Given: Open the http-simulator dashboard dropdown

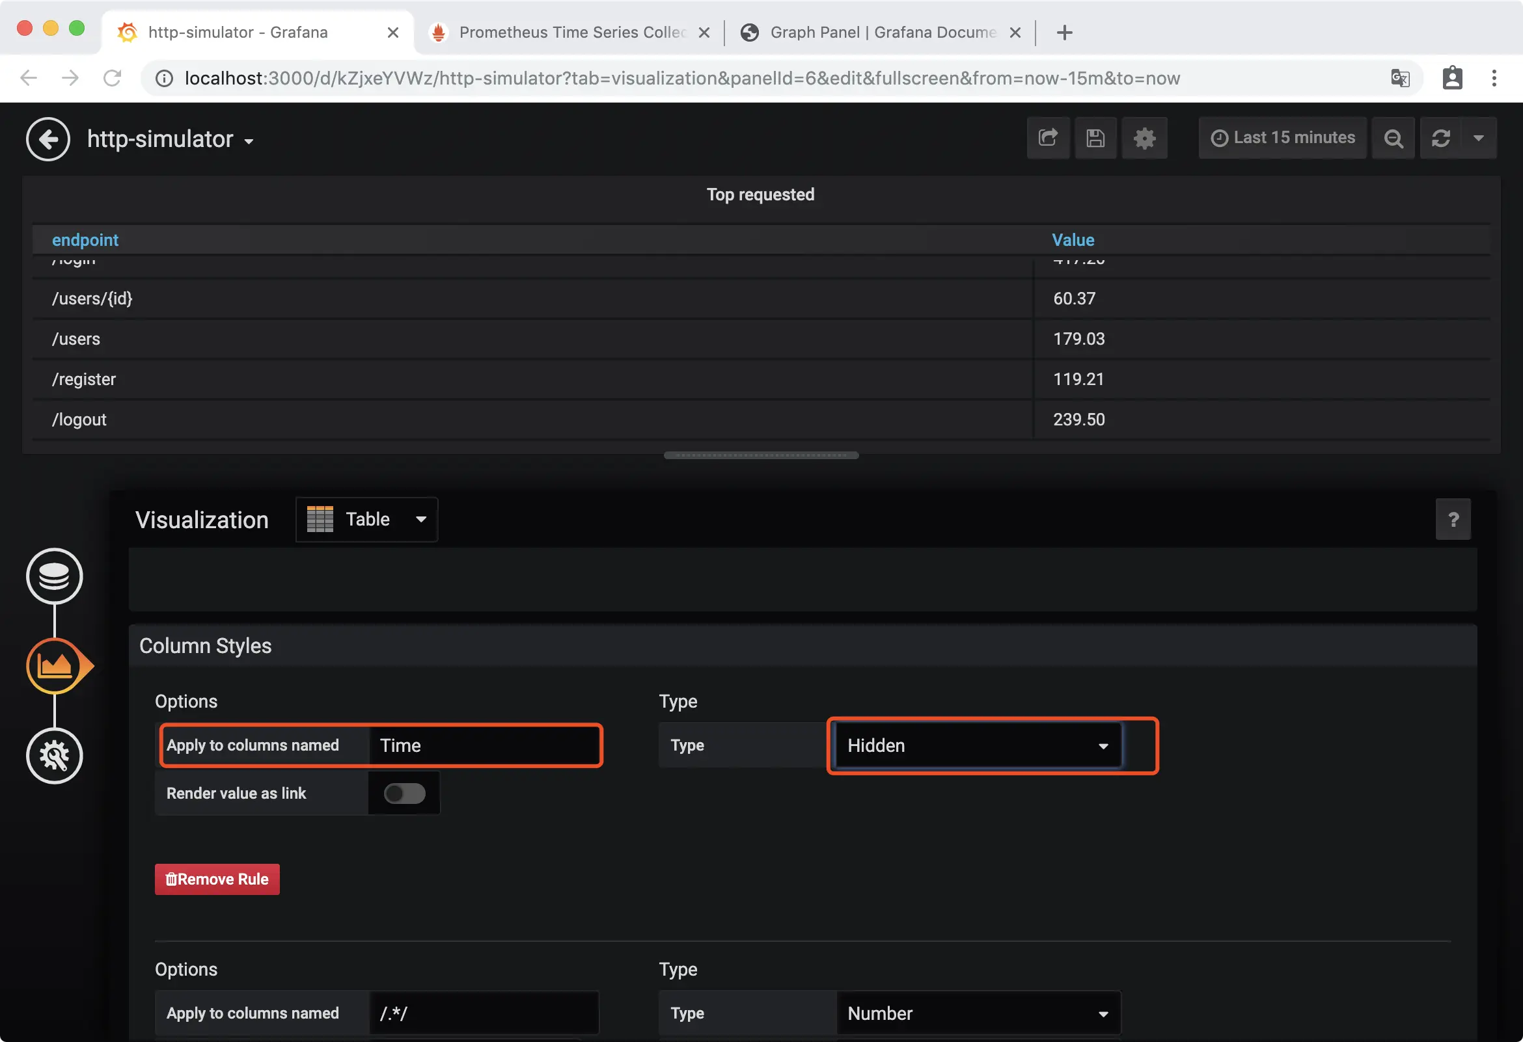Looking at the screenshot, I should click(x=171, y=139).
